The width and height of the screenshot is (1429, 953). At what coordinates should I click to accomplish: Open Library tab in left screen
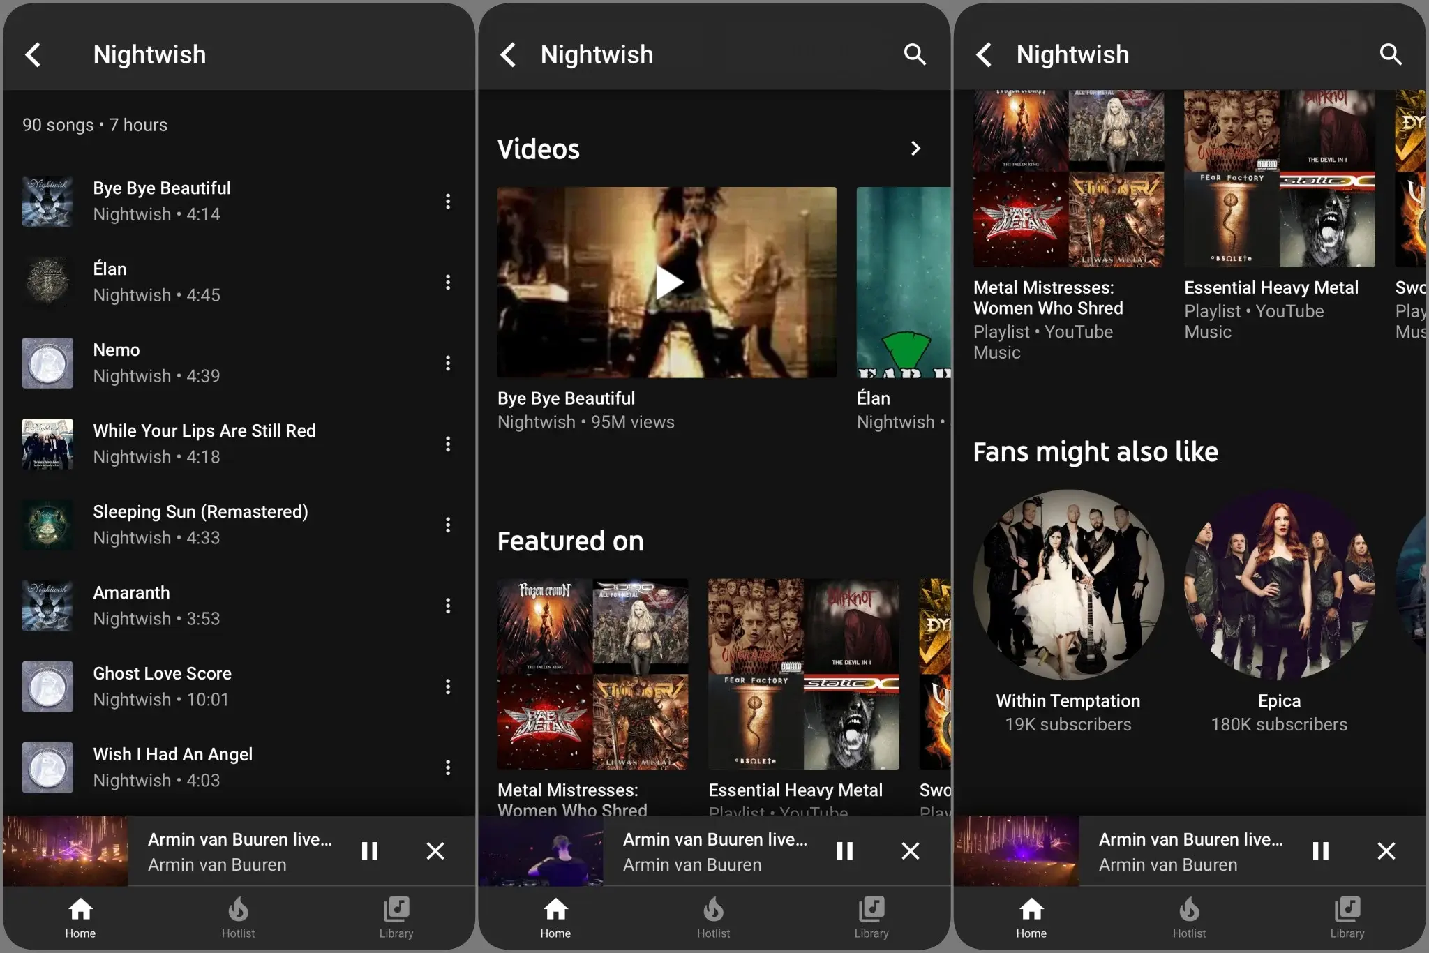396,917
